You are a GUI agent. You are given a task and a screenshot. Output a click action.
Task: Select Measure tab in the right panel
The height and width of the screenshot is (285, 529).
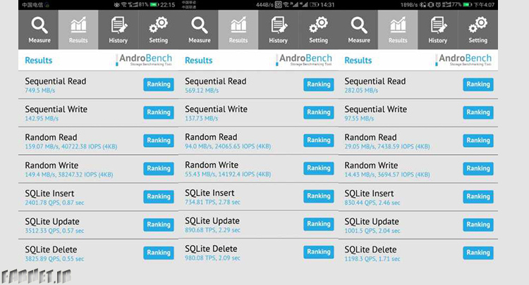[x=358, y=30]
